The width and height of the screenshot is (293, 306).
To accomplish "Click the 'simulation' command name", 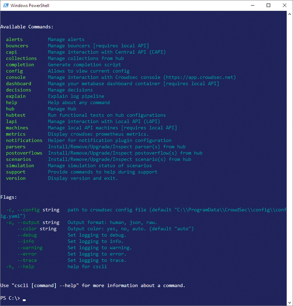I will click(20, 166).
